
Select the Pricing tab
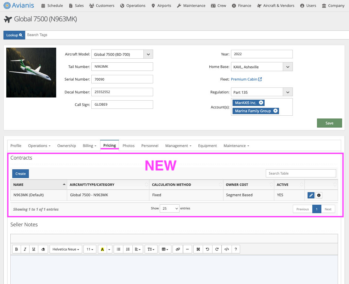tap(110, 145)
